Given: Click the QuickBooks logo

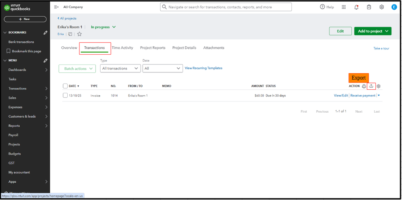Looking at the screenshot, I should (17, 7).
